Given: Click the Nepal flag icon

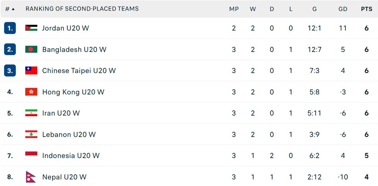Looking at the screenshot, I should tap(31, 177).
